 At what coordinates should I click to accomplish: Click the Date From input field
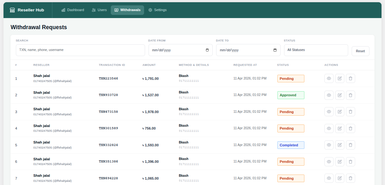181,50
